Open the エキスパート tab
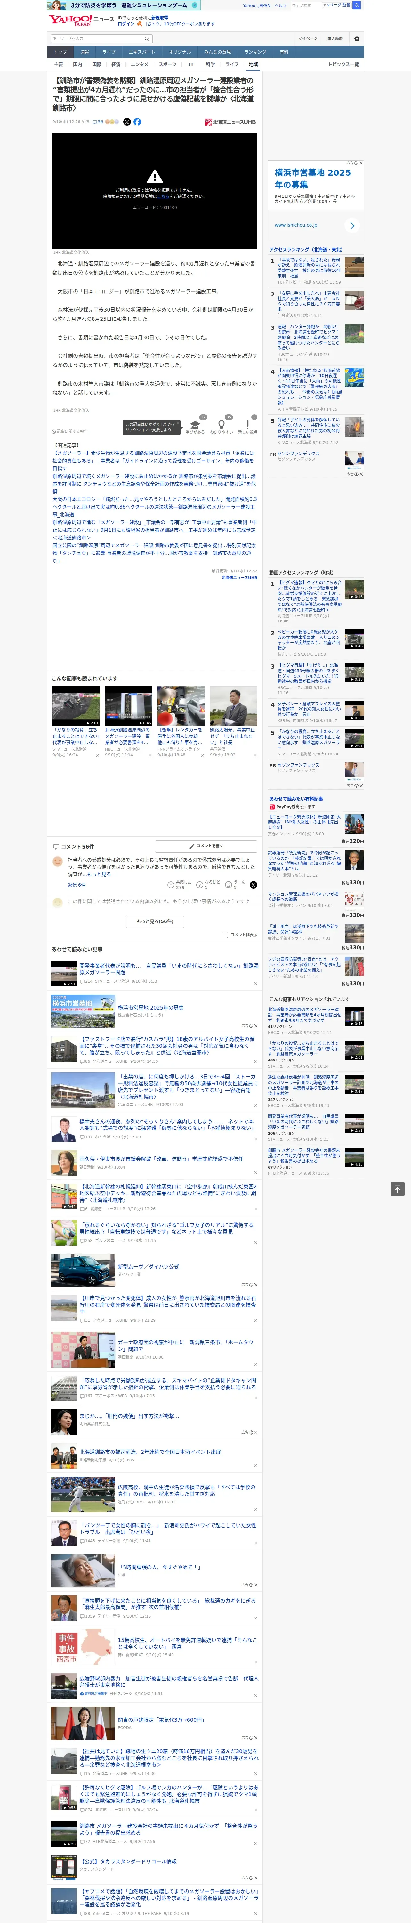411x1923 pixels. [x=142, y=52]
